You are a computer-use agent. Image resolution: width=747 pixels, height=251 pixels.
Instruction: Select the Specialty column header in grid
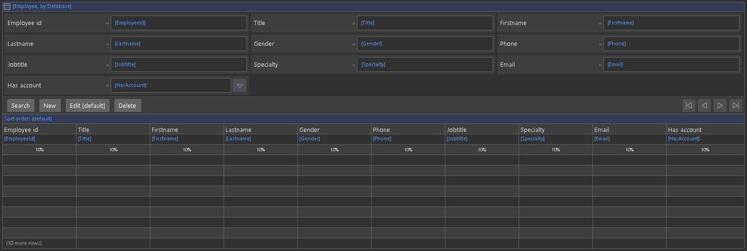(x=556, y=130)
